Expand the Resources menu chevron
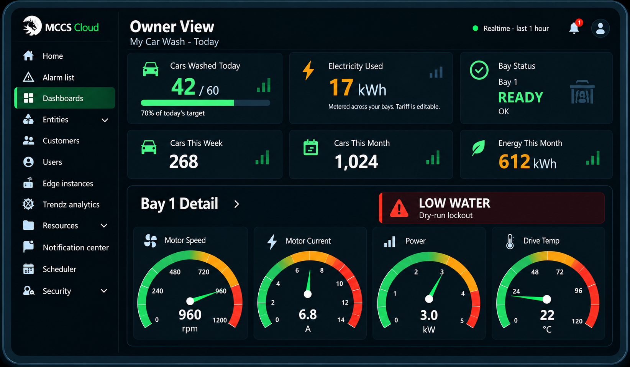This screenshot has height=367, width=630. click(104, 226)
